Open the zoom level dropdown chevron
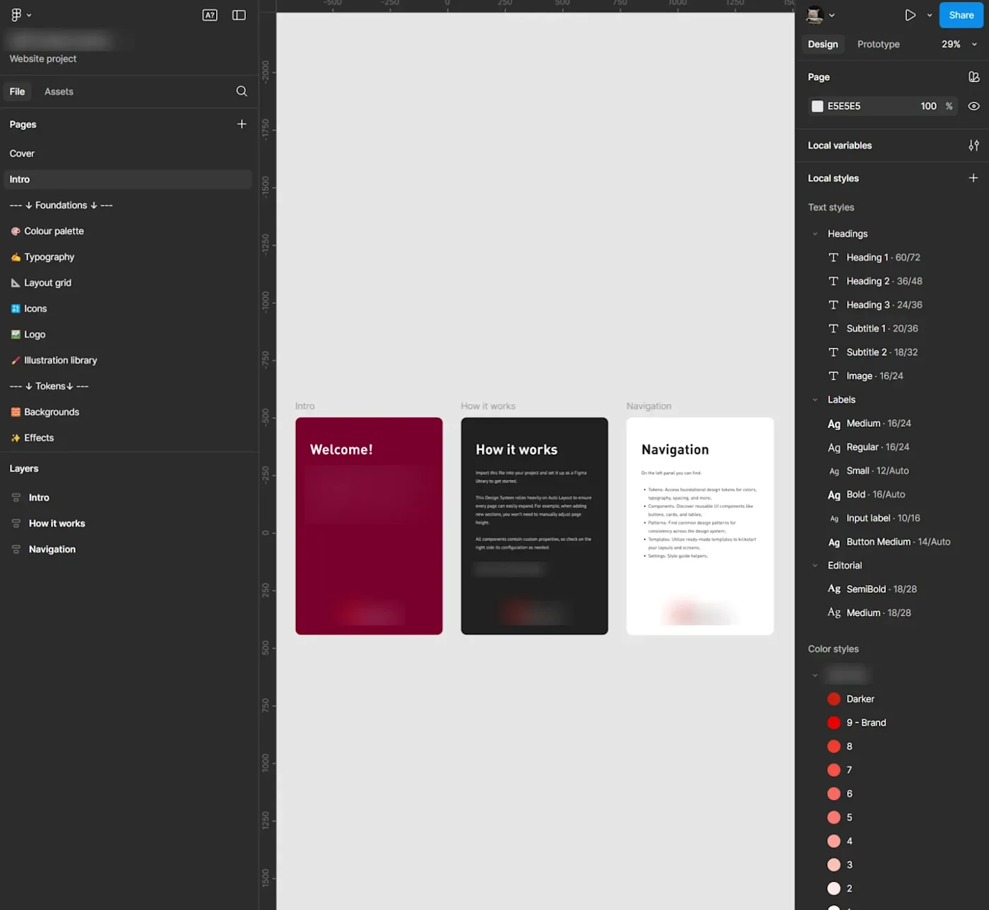 (975, 45)
